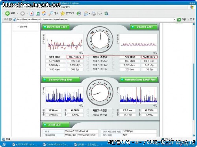This screenshot has width=197, height=147.
Task: Click the Windows flag logo at top right
Action: tap(192, 7)
